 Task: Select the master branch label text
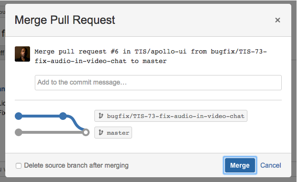[118, 133]
